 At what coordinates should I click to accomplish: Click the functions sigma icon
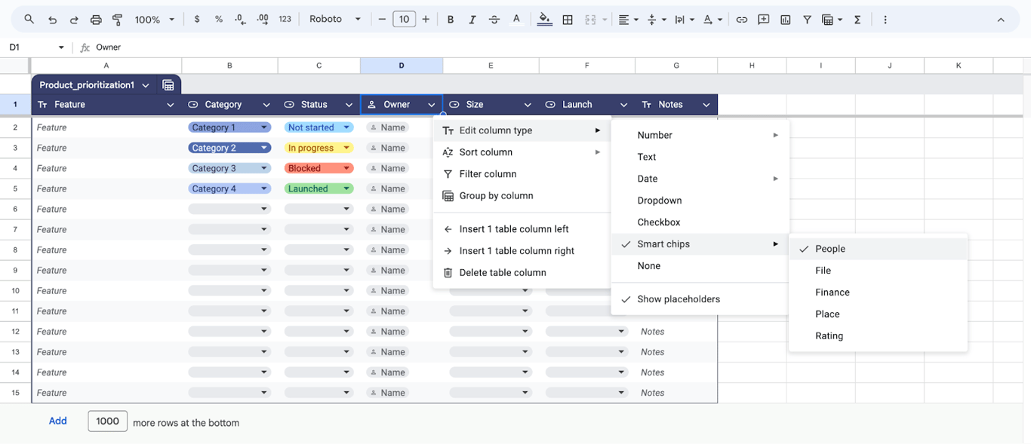coord(857,20)
